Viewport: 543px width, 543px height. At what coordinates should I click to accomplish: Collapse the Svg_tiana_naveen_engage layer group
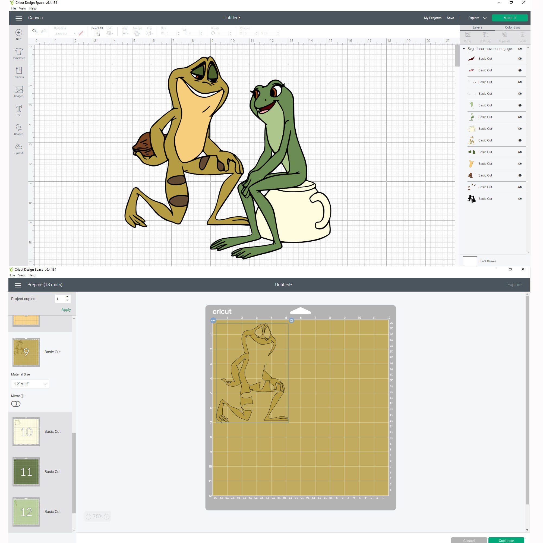464,49
